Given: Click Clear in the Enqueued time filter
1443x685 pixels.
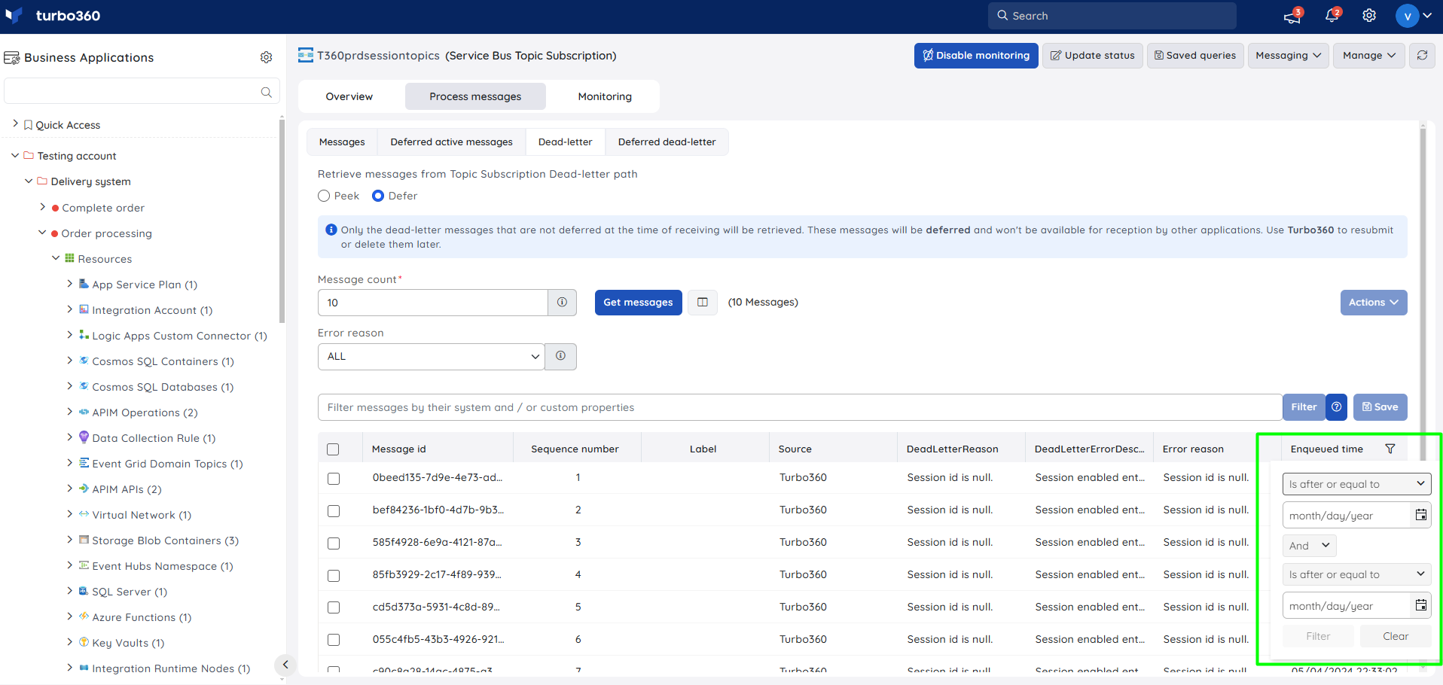Looking at the screenshot, I should [1396, 636].
